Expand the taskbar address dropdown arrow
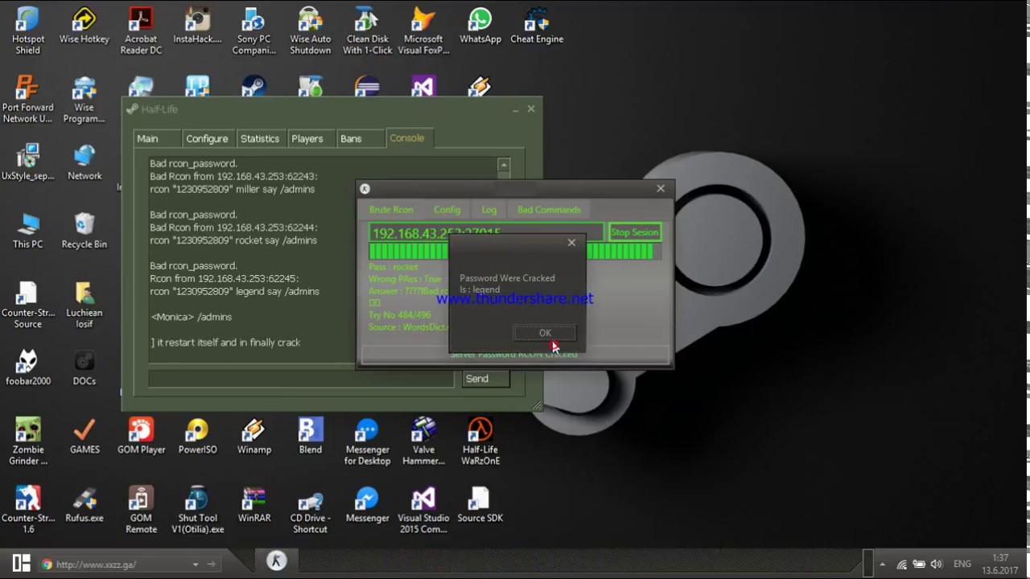The height and width of the screenshot is (579, 1030). point(195,565)
